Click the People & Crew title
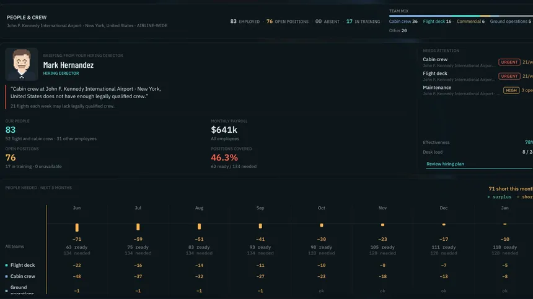Screen dimensions: 533x299 click(27, 17)
